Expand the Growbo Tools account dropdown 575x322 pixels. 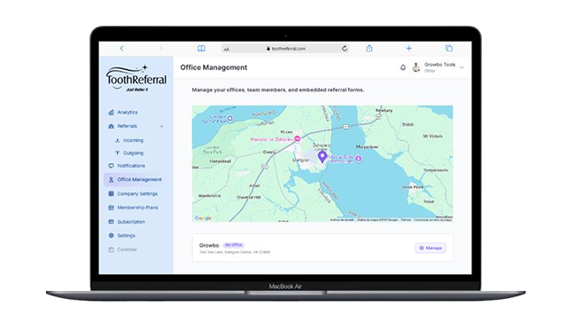coord(462,67)
